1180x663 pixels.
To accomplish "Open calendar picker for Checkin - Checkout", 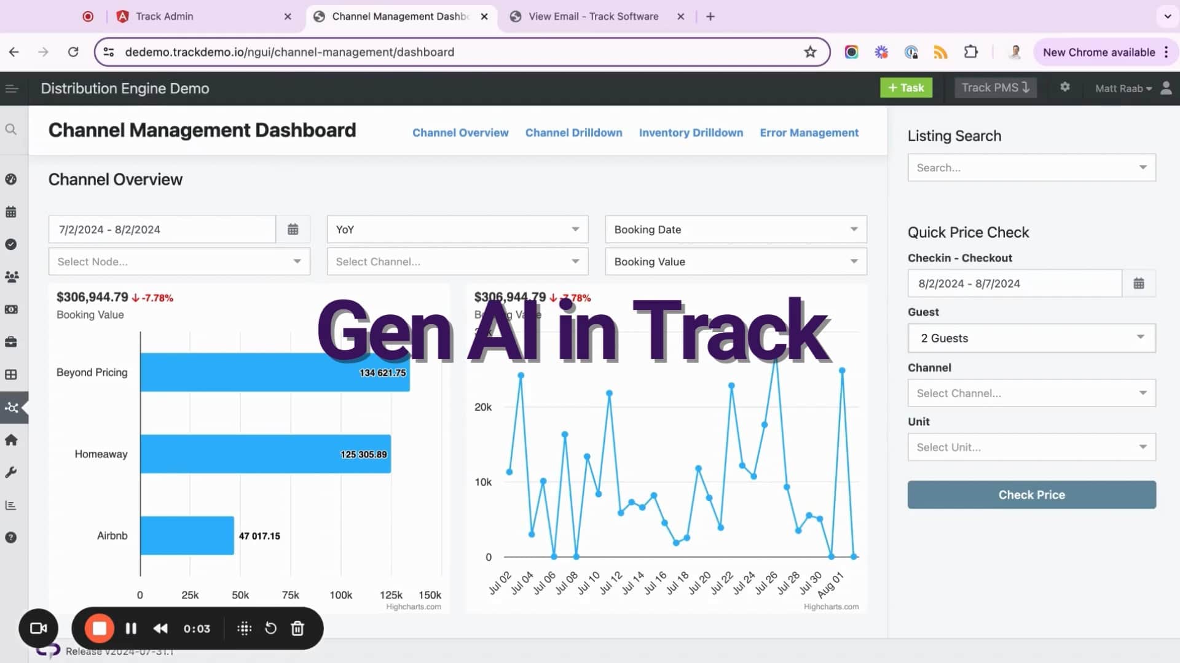I will point(1139,283).
